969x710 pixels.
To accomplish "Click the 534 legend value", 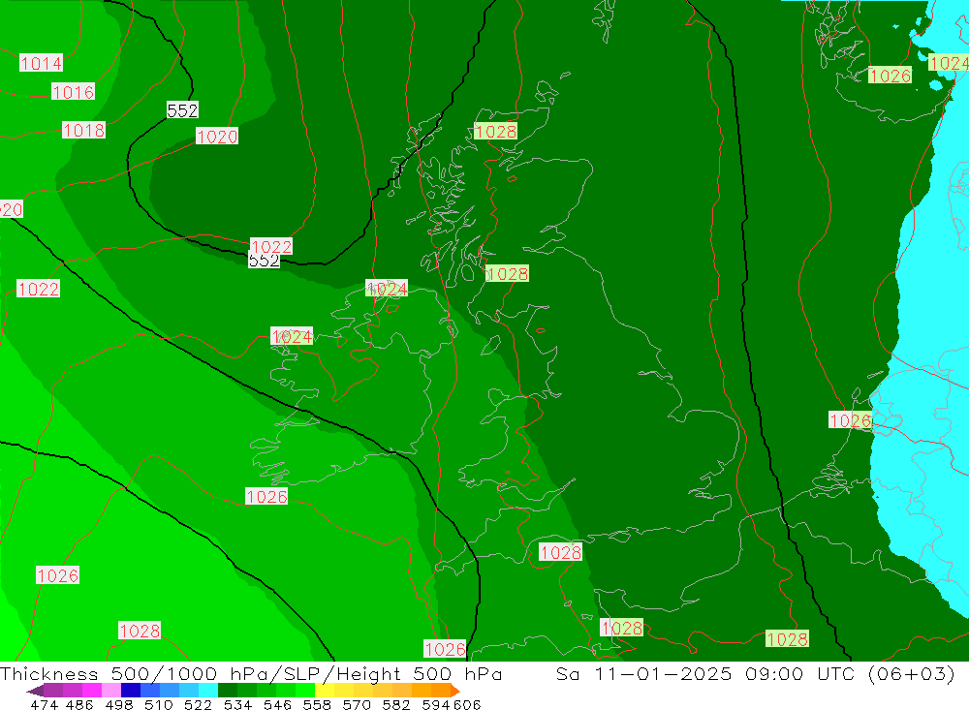I will point(237,704).
